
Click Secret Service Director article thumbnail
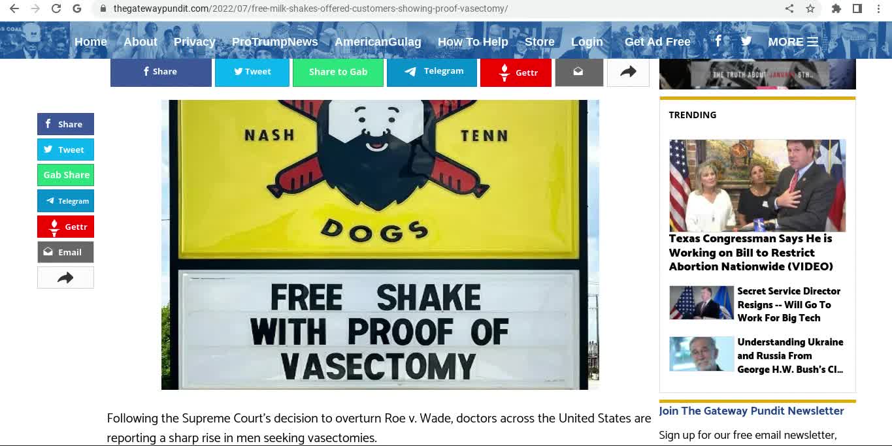pos(701,302)
